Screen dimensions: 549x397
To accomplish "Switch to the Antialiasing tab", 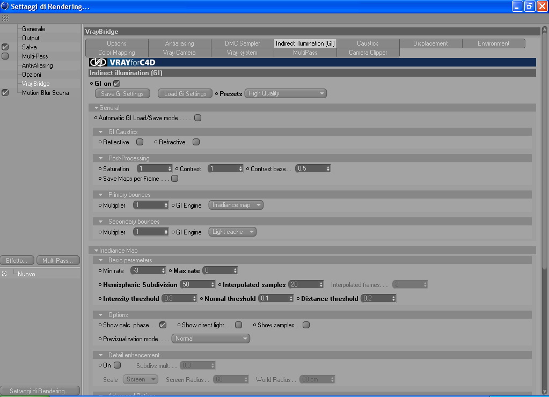I will click(180, 43).
